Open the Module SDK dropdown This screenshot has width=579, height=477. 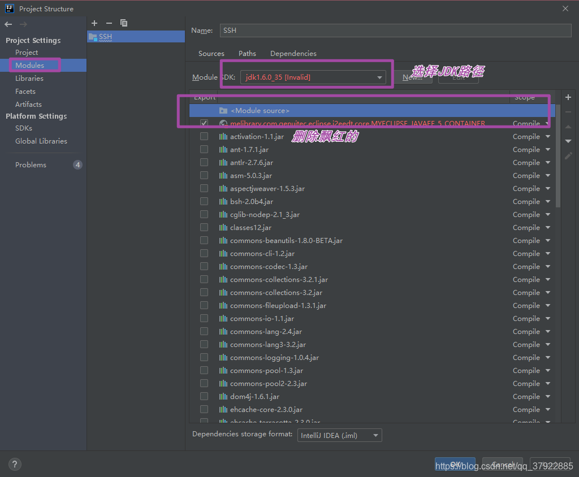click(313, 77)
